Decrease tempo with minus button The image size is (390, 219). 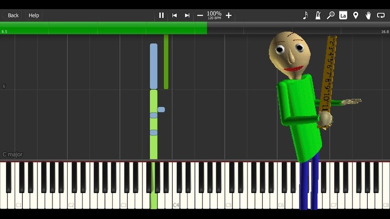(x=200, y=15)
